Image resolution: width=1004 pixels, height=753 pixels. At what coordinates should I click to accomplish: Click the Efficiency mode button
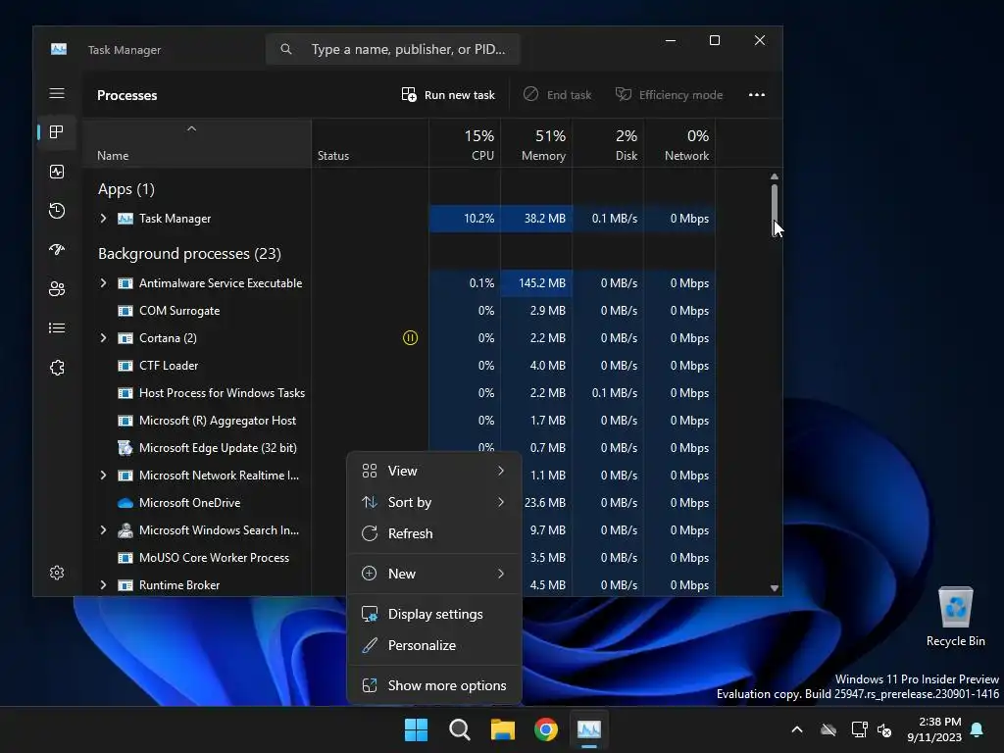pyautogui.click(x=669, y=95)
